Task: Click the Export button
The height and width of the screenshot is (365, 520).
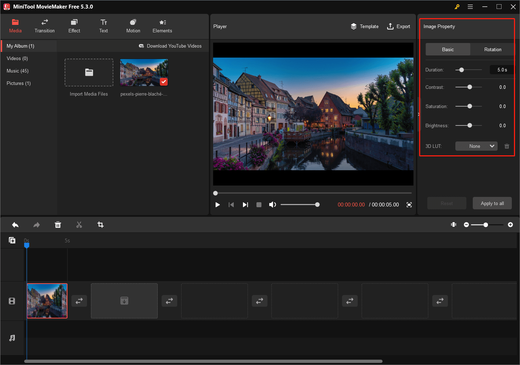Action: 399,26
